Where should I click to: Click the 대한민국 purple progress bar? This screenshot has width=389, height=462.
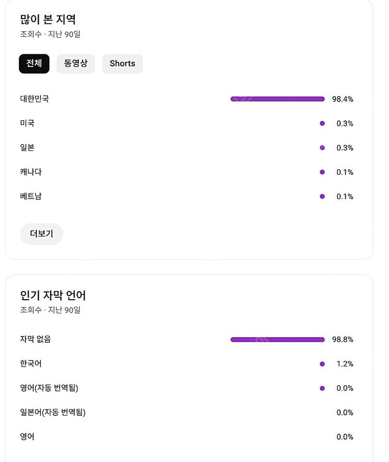click(277, 99)
